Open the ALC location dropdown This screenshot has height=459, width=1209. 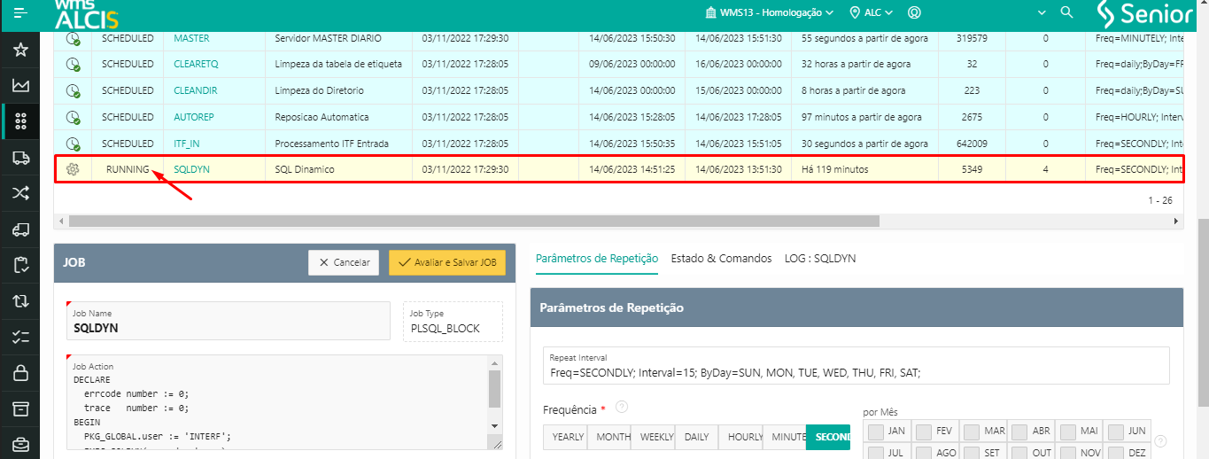coord(871,12)
